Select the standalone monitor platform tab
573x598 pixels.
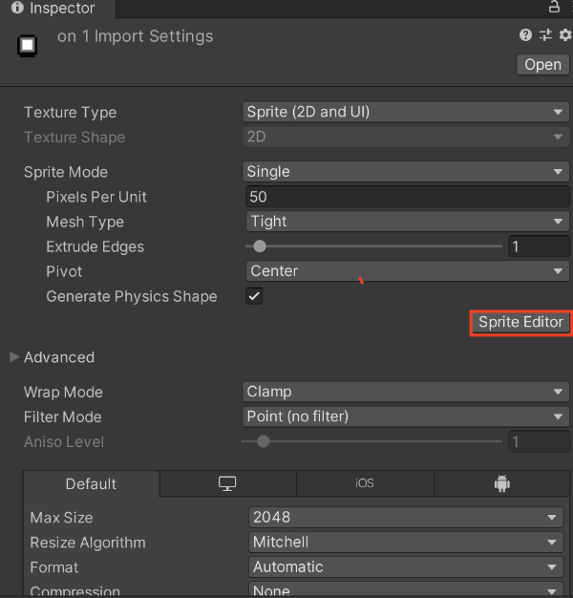coord(227,483)
